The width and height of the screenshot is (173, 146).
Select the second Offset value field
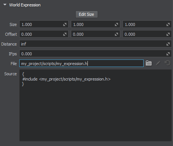pos(95,34)
